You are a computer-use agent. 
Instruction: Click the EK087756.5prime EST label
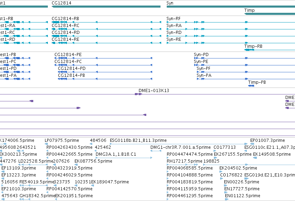pos(93,161)
